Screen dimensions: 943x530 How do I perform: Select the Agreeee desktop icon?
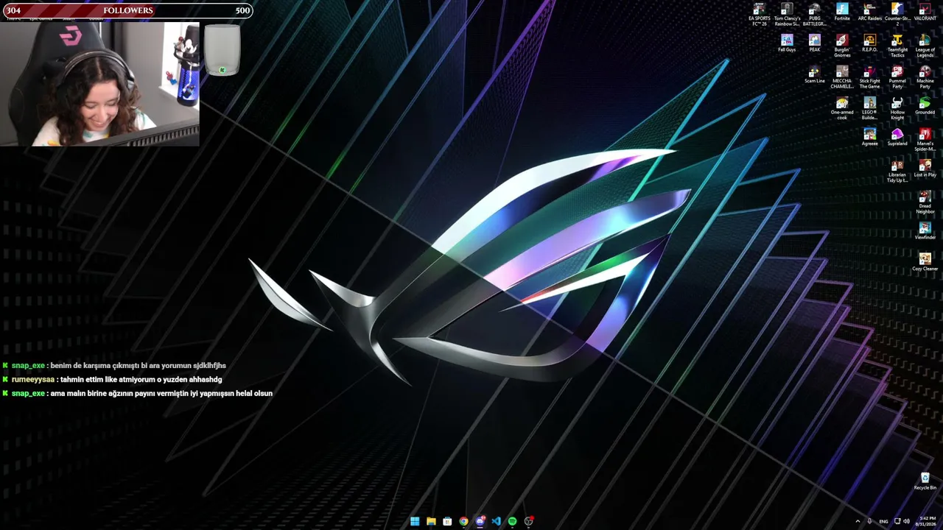869,137
